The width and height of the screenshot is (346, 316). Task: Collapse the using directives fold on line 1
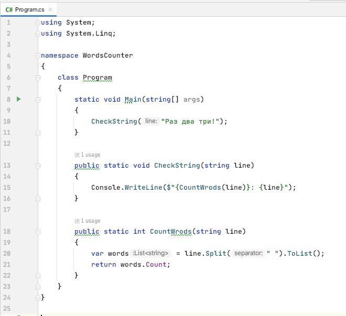pos(38,23)
